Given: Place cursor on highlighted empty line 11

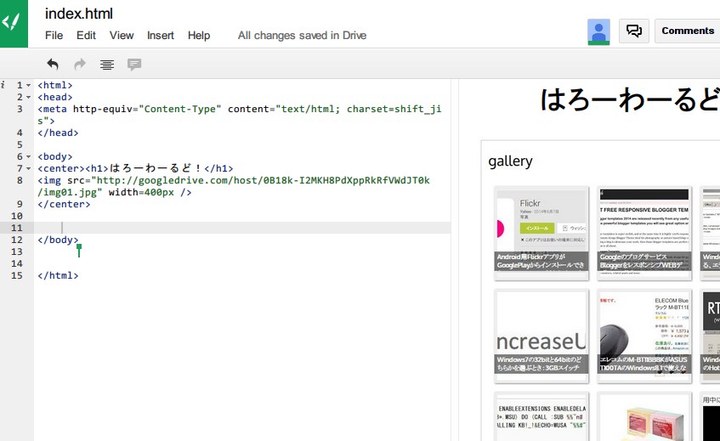Looking at the screenshot, I should (242, 228).
